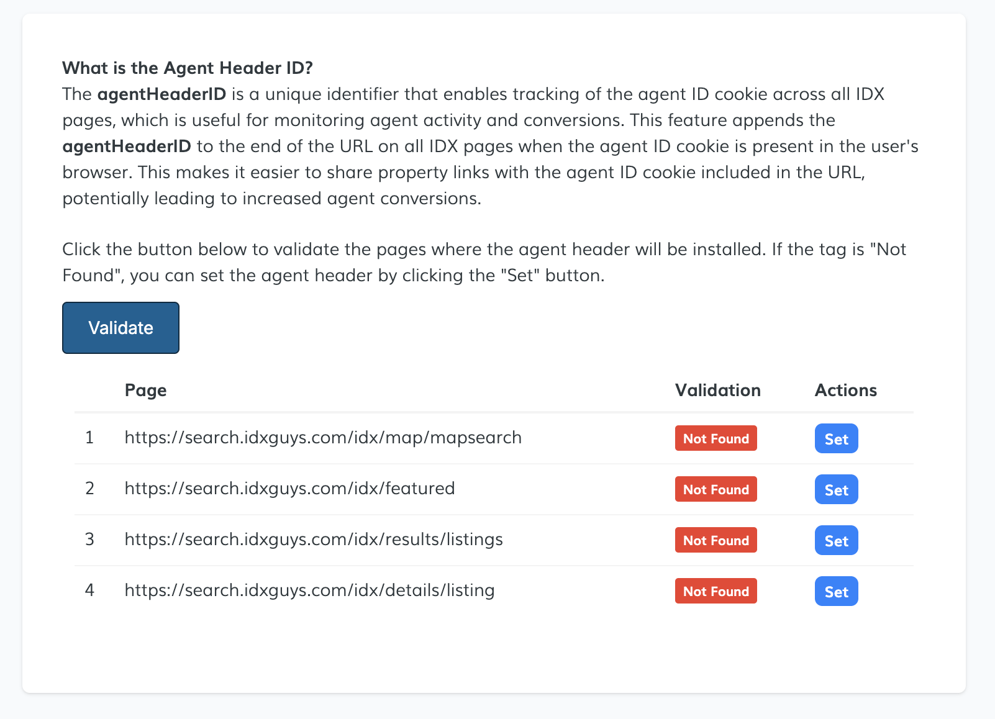Click the Page column header
The image size is (995, 719).
point(145,391)
